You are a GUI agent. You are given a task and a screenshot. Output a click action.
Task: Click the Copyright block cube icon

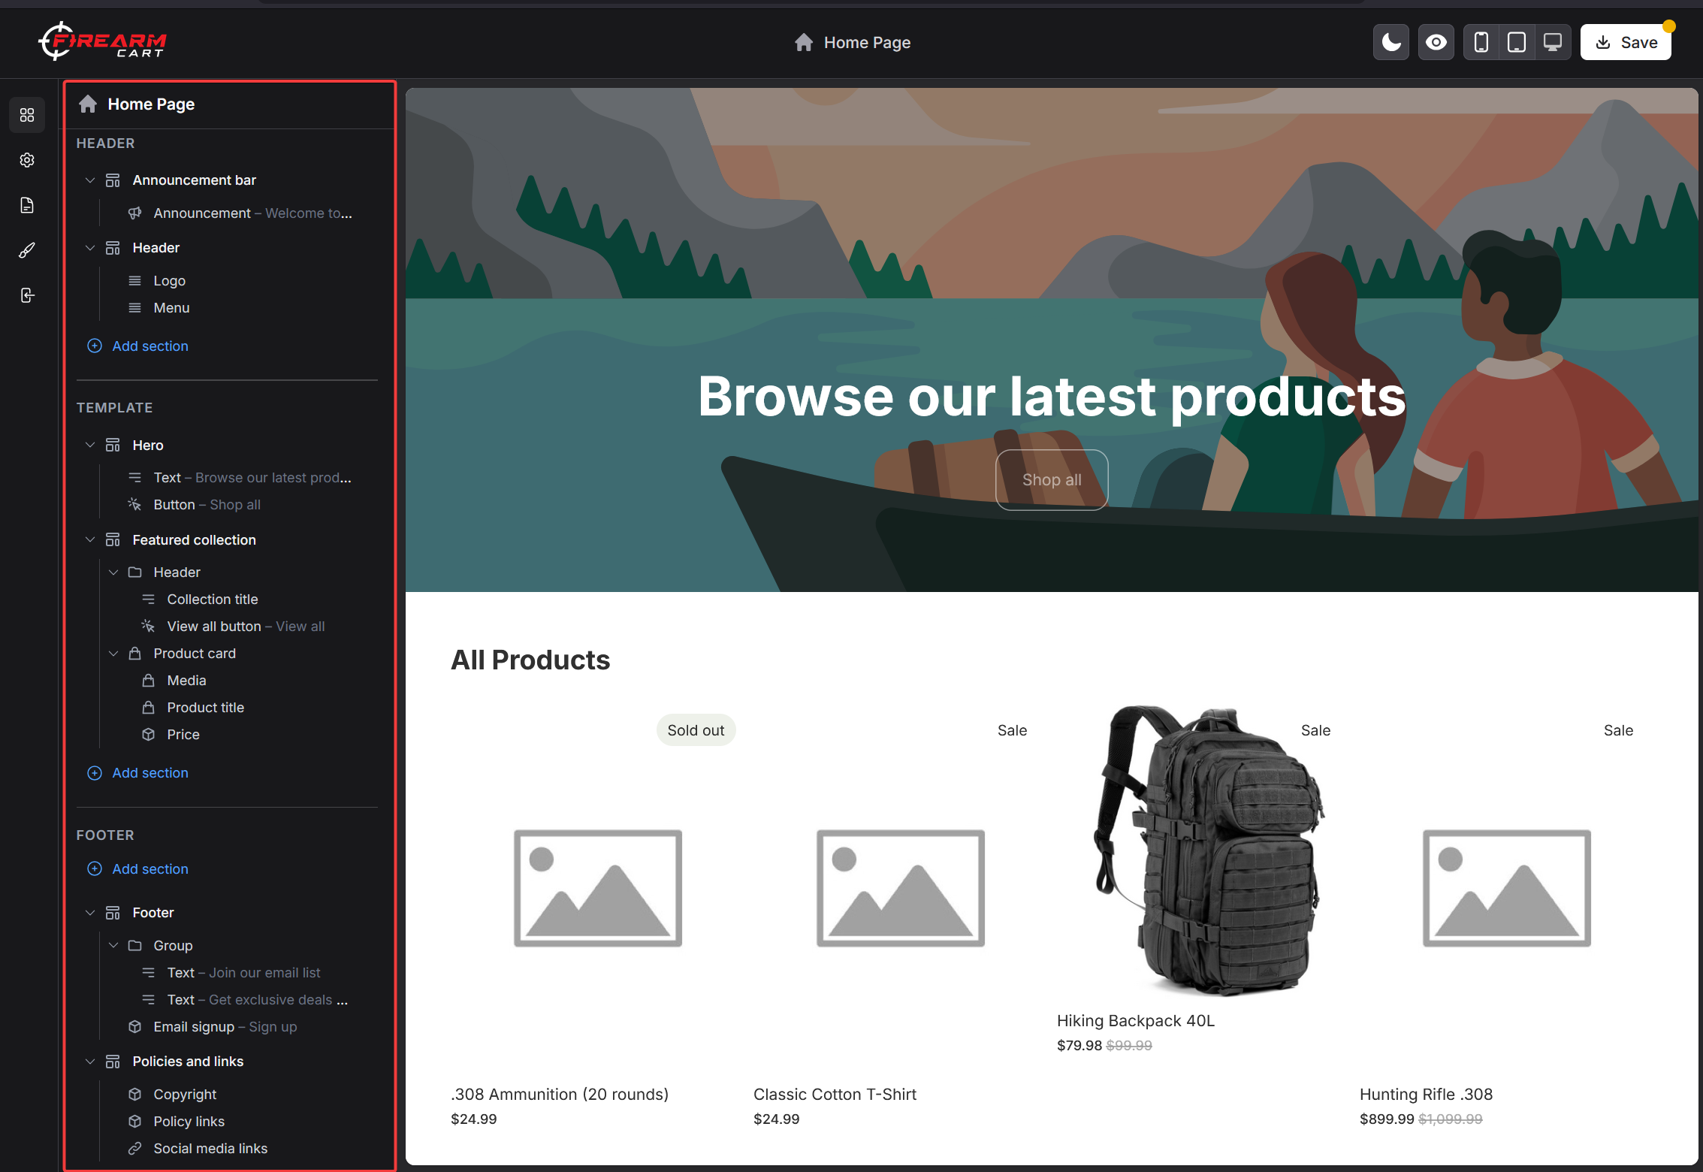(x=135, y=1095)
